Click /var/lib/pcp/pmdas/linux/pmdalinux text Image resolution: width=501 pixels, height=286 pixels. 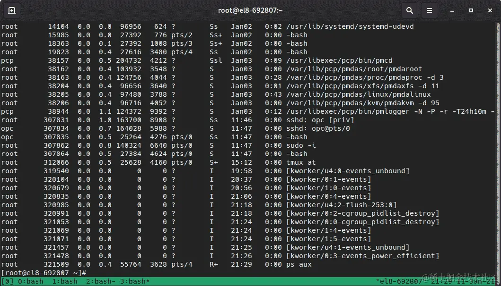click(x=359, y=94)
